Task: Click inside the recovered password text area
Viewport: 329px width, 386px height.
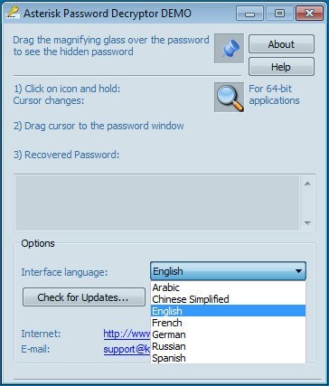Action: [x=157, y=202]
